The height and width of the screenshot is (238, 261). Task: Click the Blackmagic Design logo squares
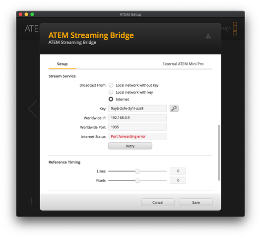point(235,29)
